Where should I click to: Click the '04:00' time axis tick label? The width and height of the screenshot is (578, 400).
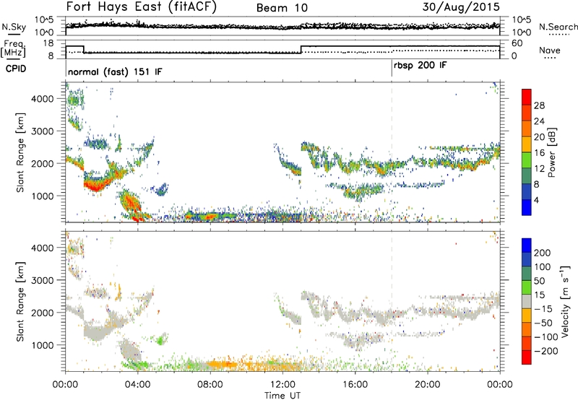pos(137,385)
